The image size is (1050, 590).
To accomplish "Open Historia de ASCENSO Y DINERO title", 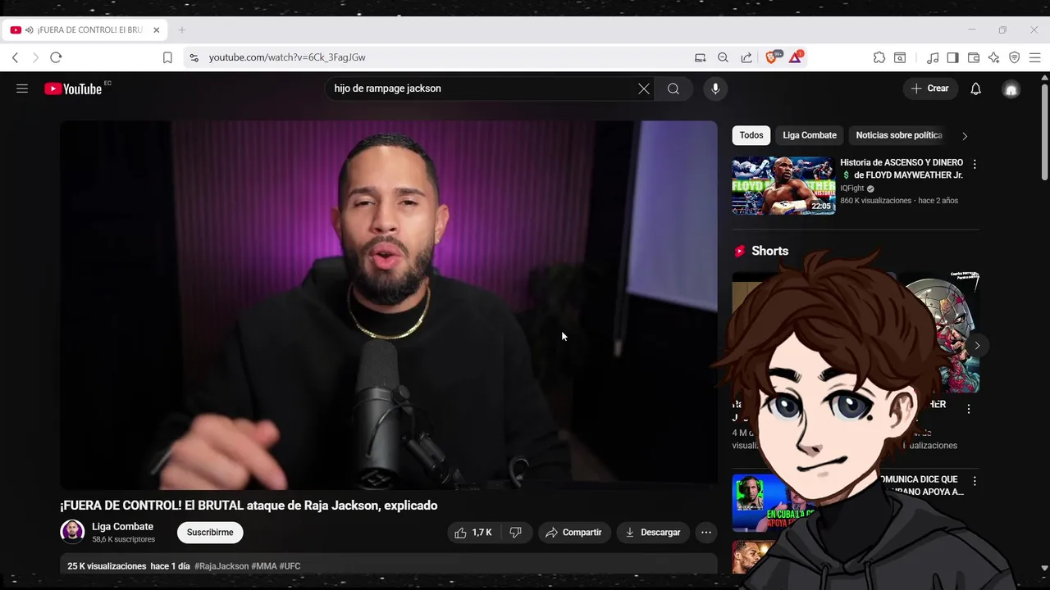I will pyautogui.click(x=902, y=169).
